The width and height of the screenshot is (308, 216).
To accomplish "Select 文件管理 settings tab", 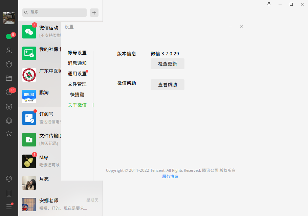I will pos(77,84).
